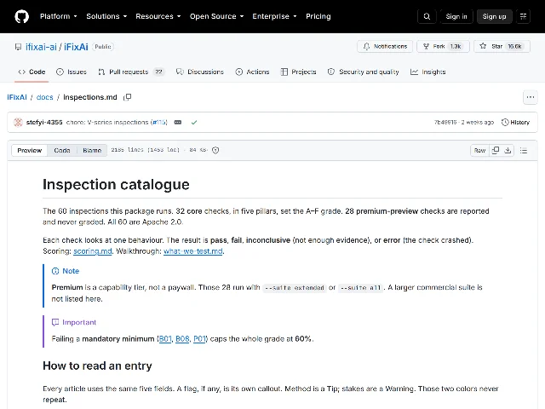Jump to the B01 inspection link
545x409 pixels.
(x=165, y=339)
